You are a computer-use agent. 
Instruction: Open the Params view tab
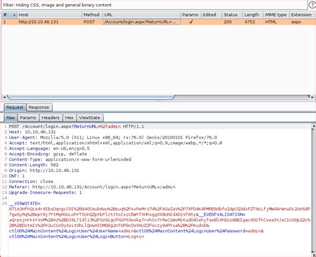coord(28,118)
